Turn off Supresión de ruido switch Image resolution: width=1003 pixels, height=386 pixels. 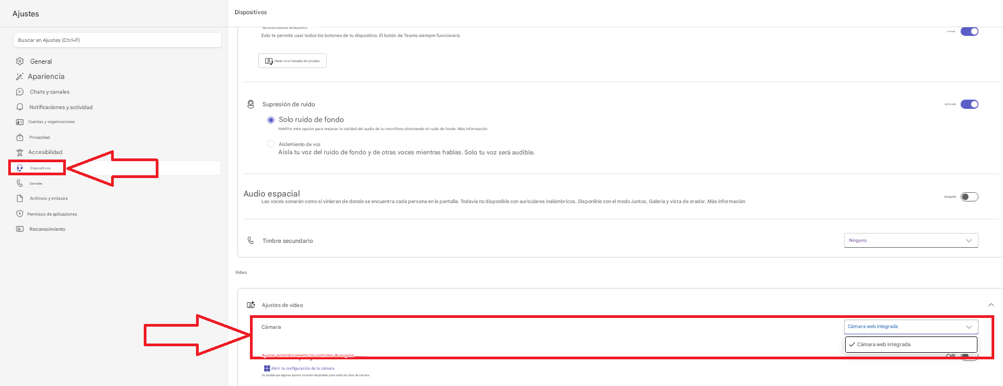pos(969,105)
